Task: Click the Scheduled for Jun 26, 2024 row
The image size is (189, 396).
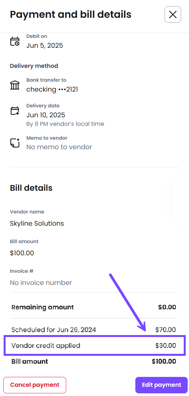Action: (94, 329)
